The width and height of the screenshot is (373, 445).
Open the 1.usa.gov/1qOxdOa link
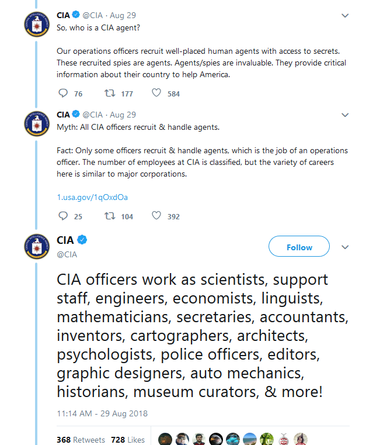[x=92, y=197]
